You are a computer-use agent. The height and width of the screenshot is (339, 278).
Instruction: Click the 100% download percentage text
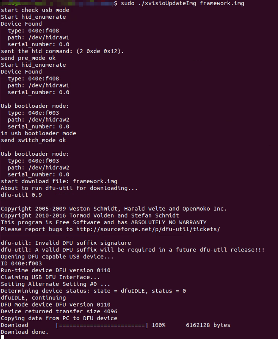(158, 325)
